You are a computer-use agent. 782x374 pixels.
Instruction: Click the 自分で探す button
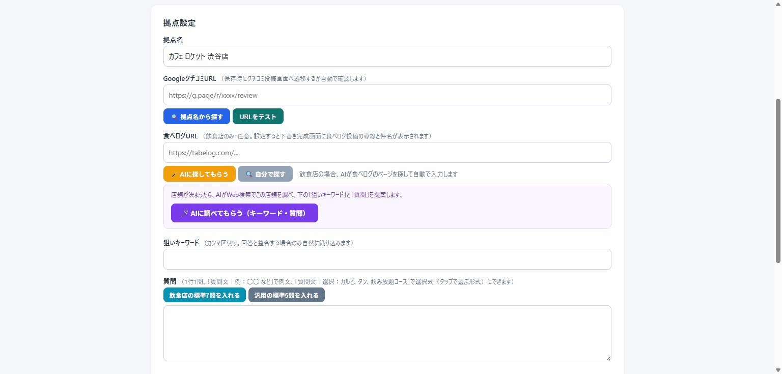point(265,174)
